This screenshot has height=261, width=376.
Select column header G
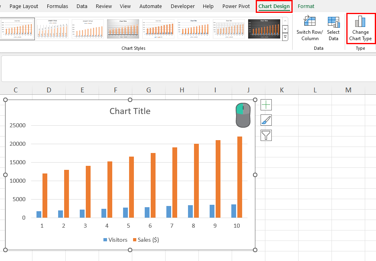pos(149,90)
